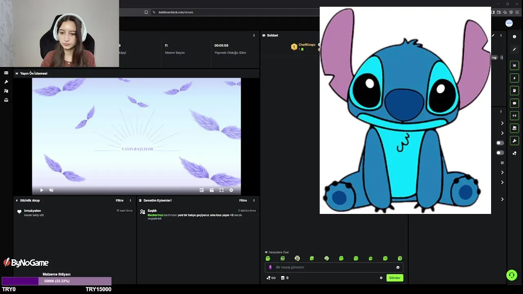Click the pencil edit icon in right sidebar
The image size is (523, 294).
(514, 49)
